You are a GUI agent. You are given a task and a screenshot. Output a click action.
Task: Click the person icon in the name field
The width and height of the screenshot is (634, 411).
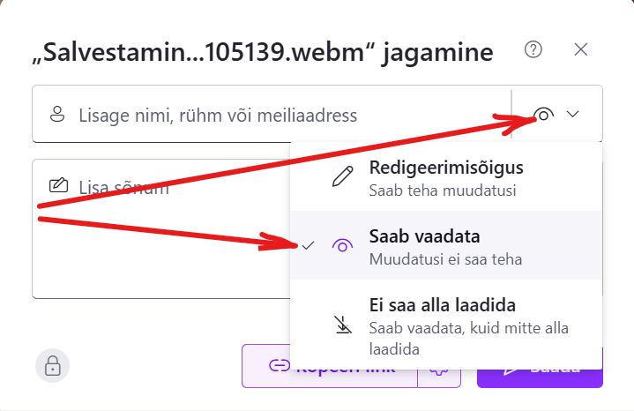pos(58,114)
